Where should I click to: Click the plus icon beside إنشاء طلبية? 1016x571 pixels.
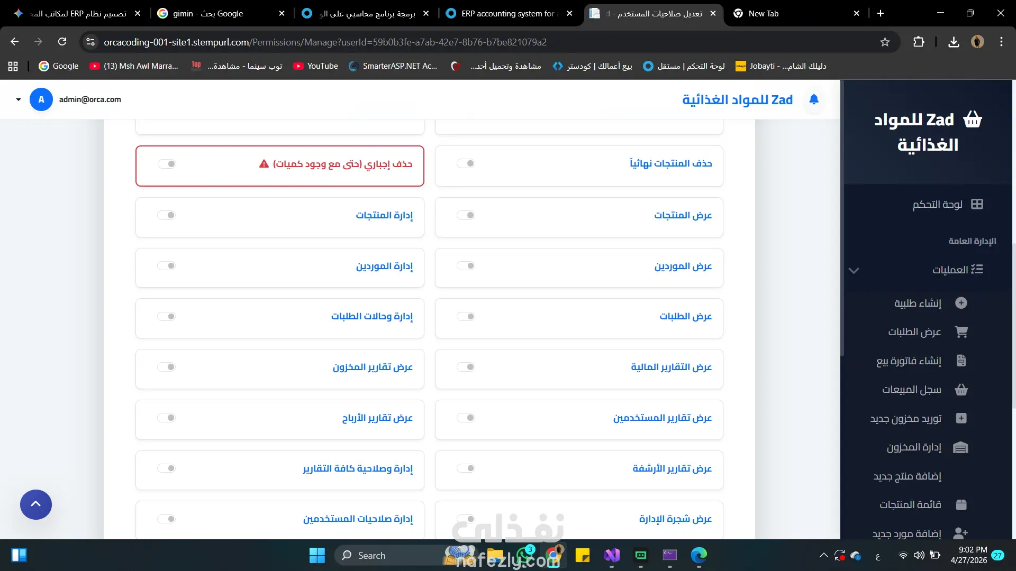961,303
